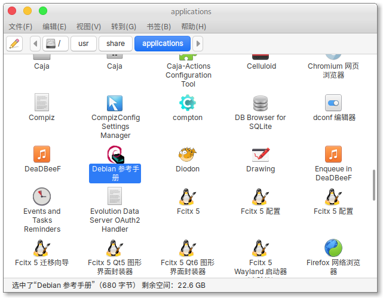Launch CompizConfig Settings Manager icon
The image size is (383, 298).
click(115, 103)
